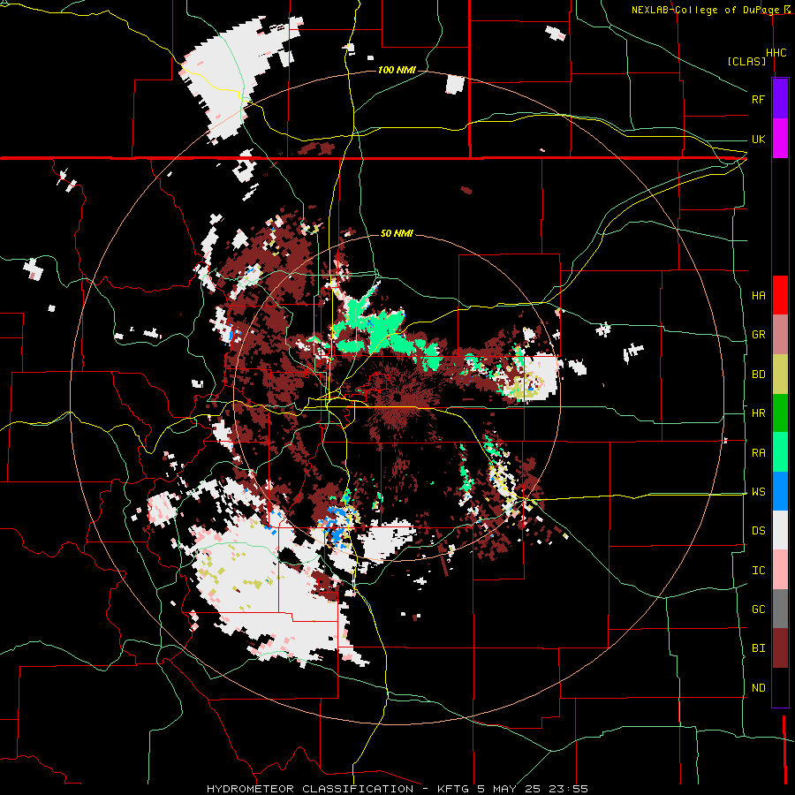Click the 5 MAY 25 23:55 timestamp

[x=533, y=789]
